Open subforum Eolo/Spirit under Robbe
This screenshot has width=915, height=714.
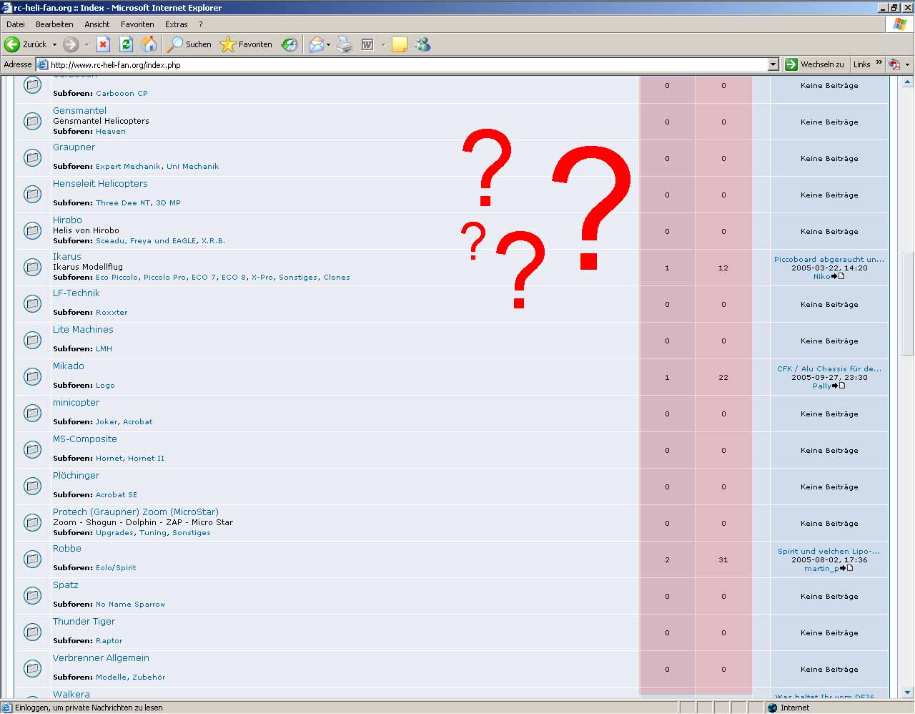click(116, 568)
